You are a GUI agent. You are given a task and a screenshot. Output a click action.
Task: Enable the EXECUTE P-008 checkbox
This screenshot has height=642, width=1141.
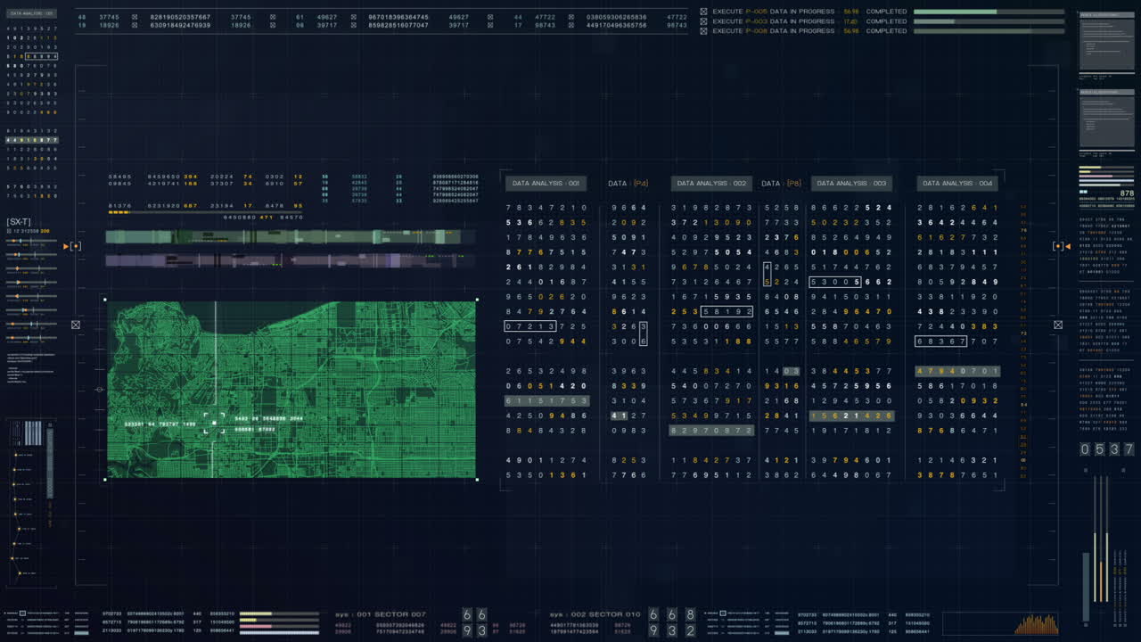pyautogui.click(x=703, y=30)
